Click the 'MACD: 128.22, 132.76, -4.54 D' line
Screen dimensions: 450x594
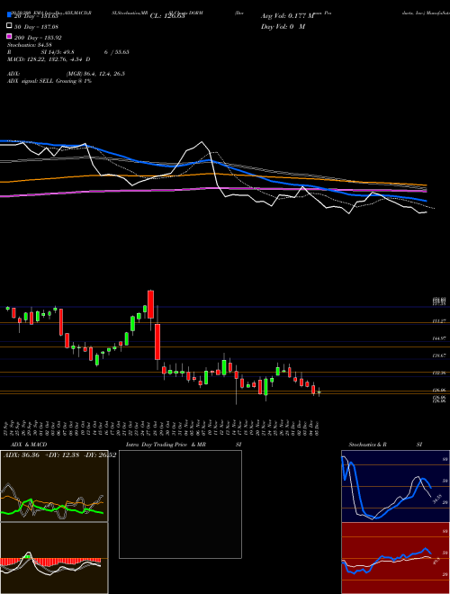[49, 59]
